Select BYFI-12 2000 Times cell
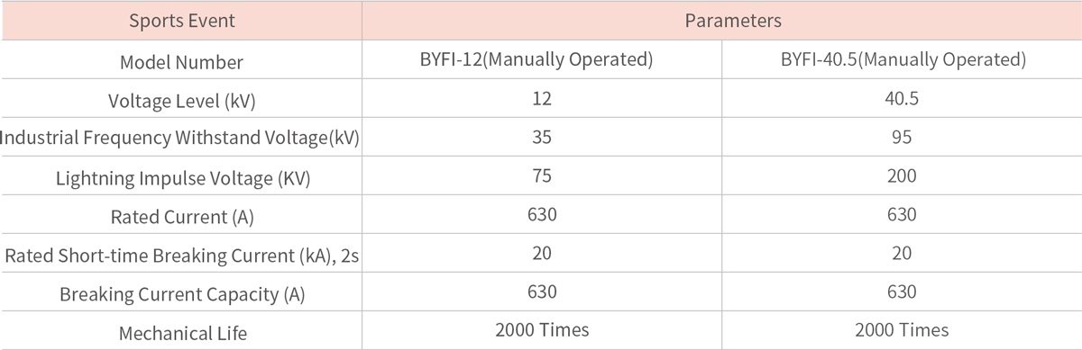The width and height of the screenshot is (1082, 350). pyautogui.click(x=542, y=330)
